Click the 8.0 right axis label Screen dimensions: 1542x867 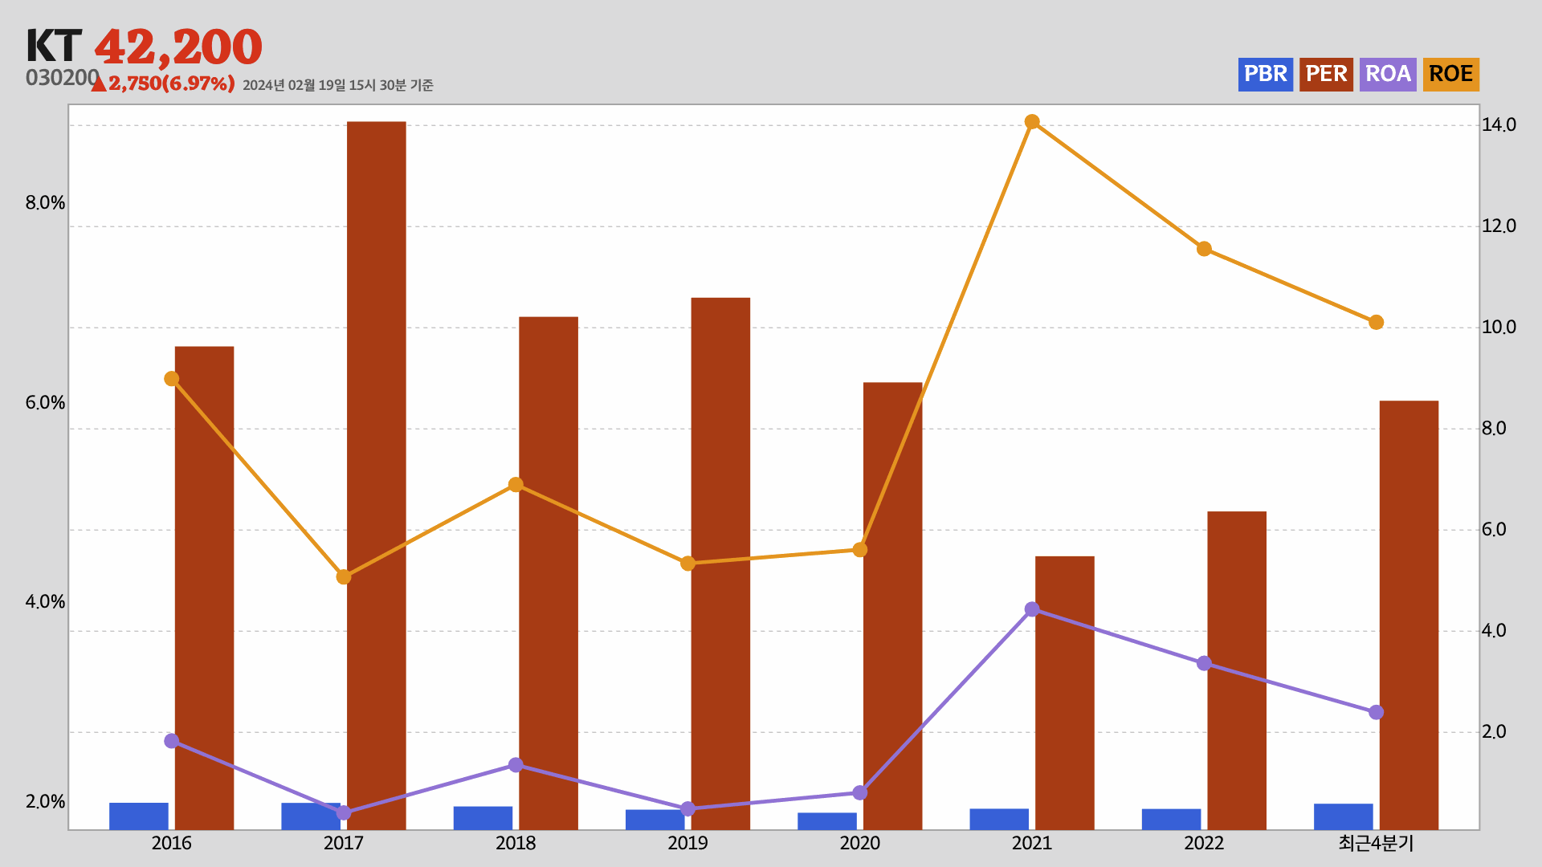point(1494,429)
